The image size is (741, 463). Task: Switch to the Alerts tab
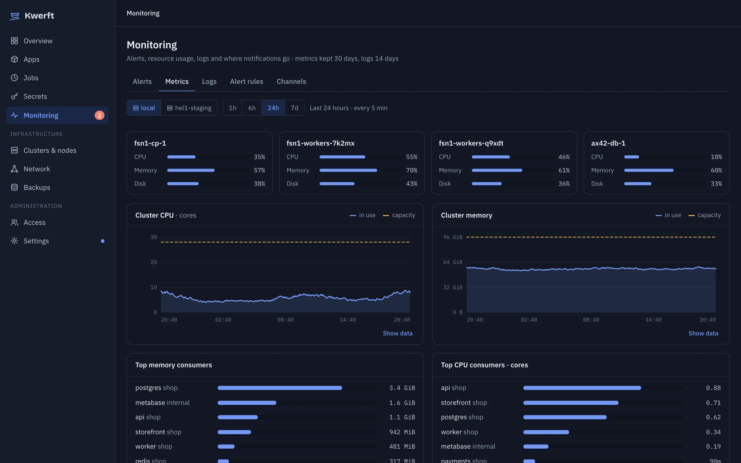click(142, 82)
